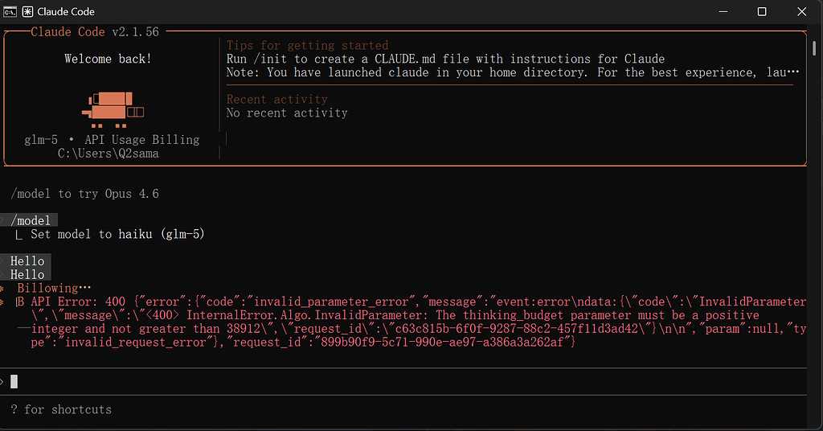Click the highlighted '/model' command line

coord(31,220)
